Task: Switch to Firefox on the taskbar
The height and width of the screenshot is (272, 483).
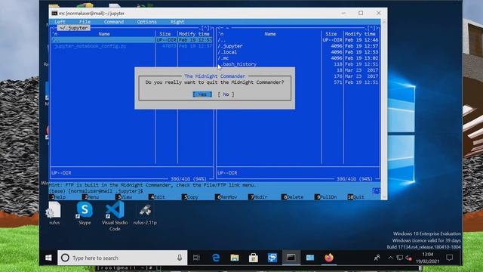Action: point(329,258)
